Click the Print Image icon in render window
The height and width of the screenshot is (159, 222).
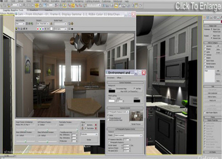[x=24, y=29]
